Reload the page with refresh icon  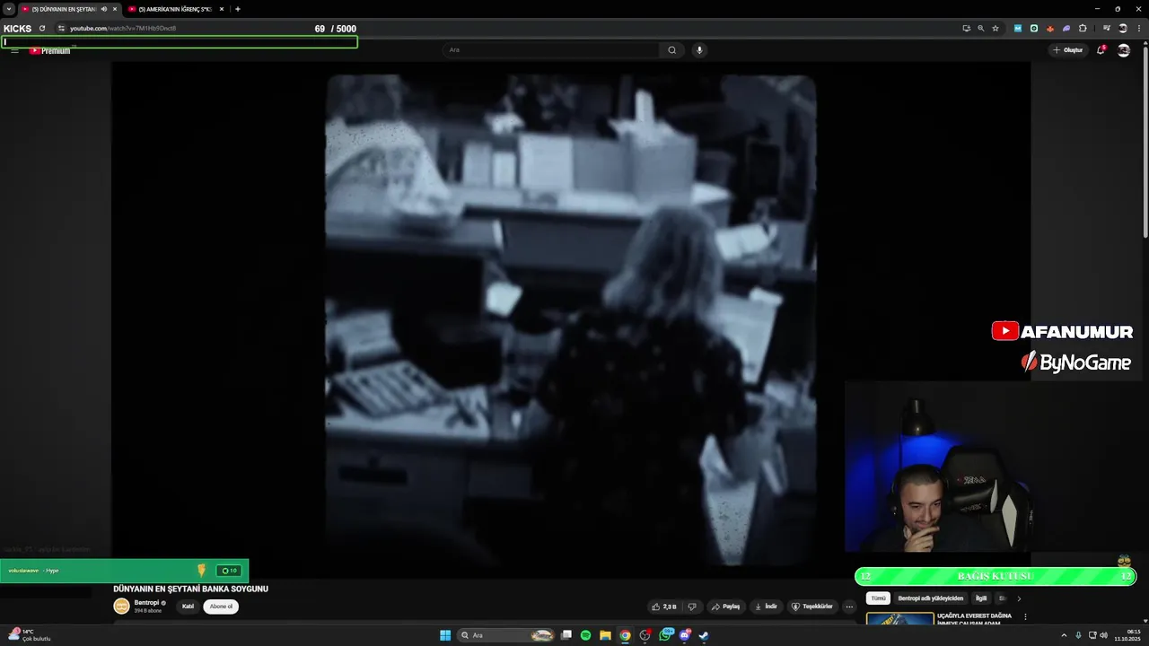click(x=41, y=29)
